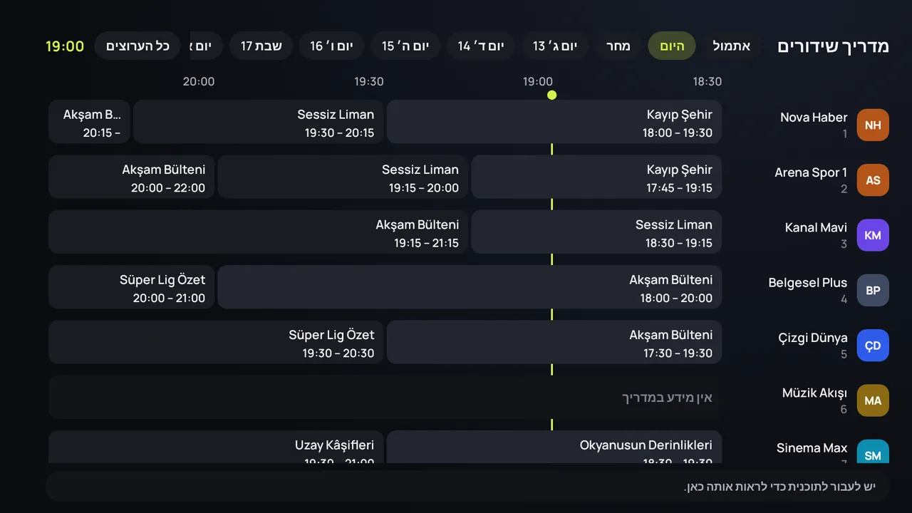This screenshot has width=912, height=513.
Task: Open Akşam Bülteni 18:00 – 20:00 program
Action: (x=470, y=287)
